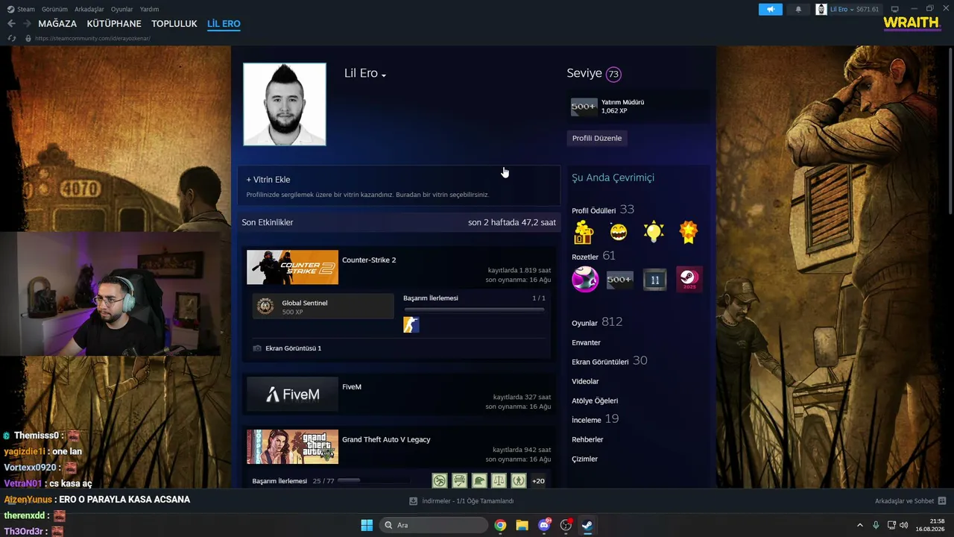This screenshot has height=537, width=954.
Task: Click + Vitrin Ekle
Action: click(x=268, y=180)
